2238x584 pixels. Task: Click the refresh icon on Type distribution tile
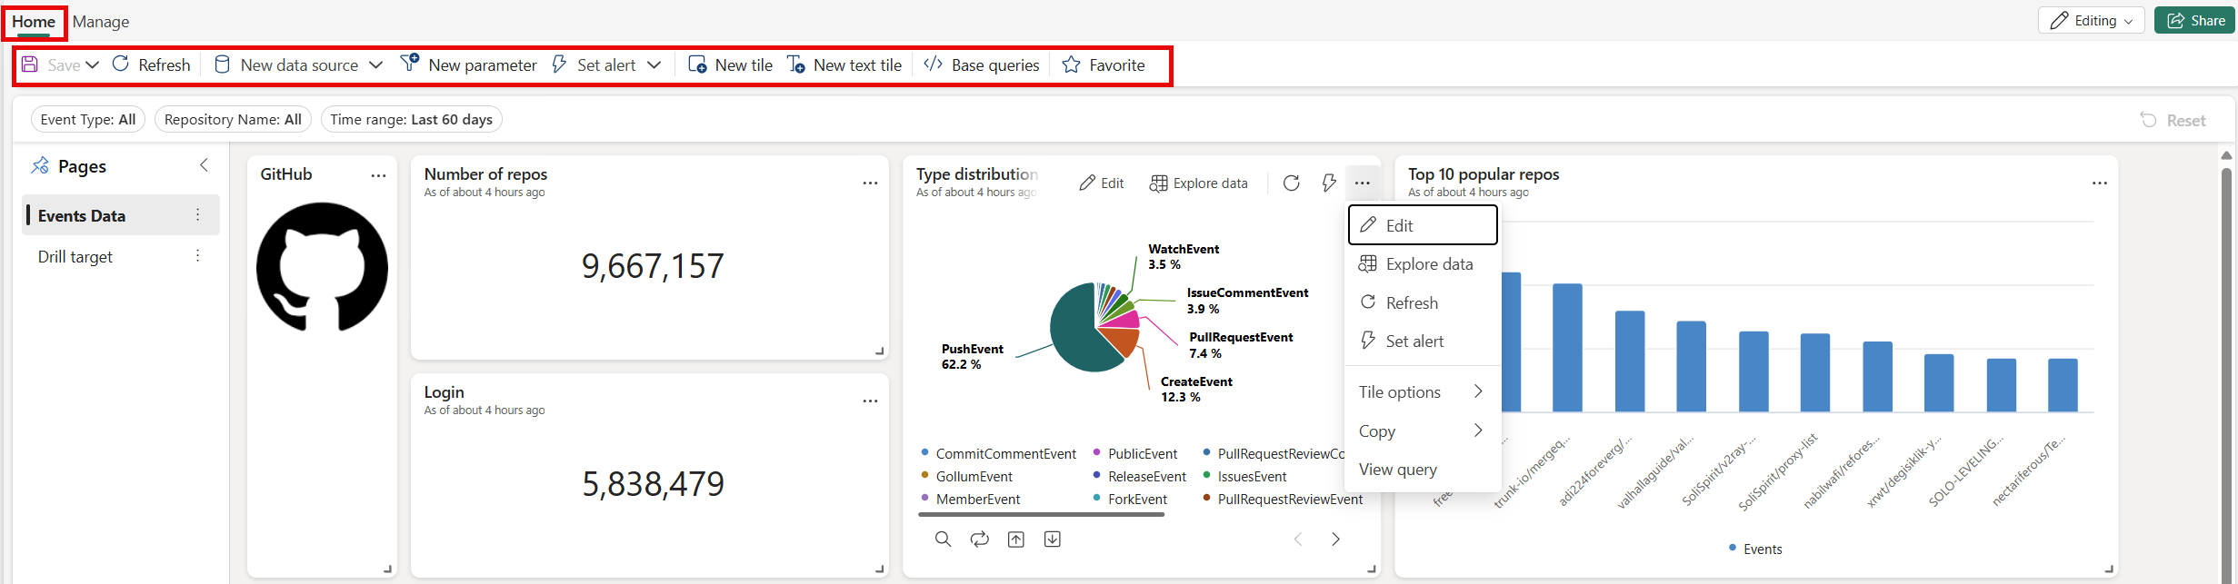pos(1291,183)
